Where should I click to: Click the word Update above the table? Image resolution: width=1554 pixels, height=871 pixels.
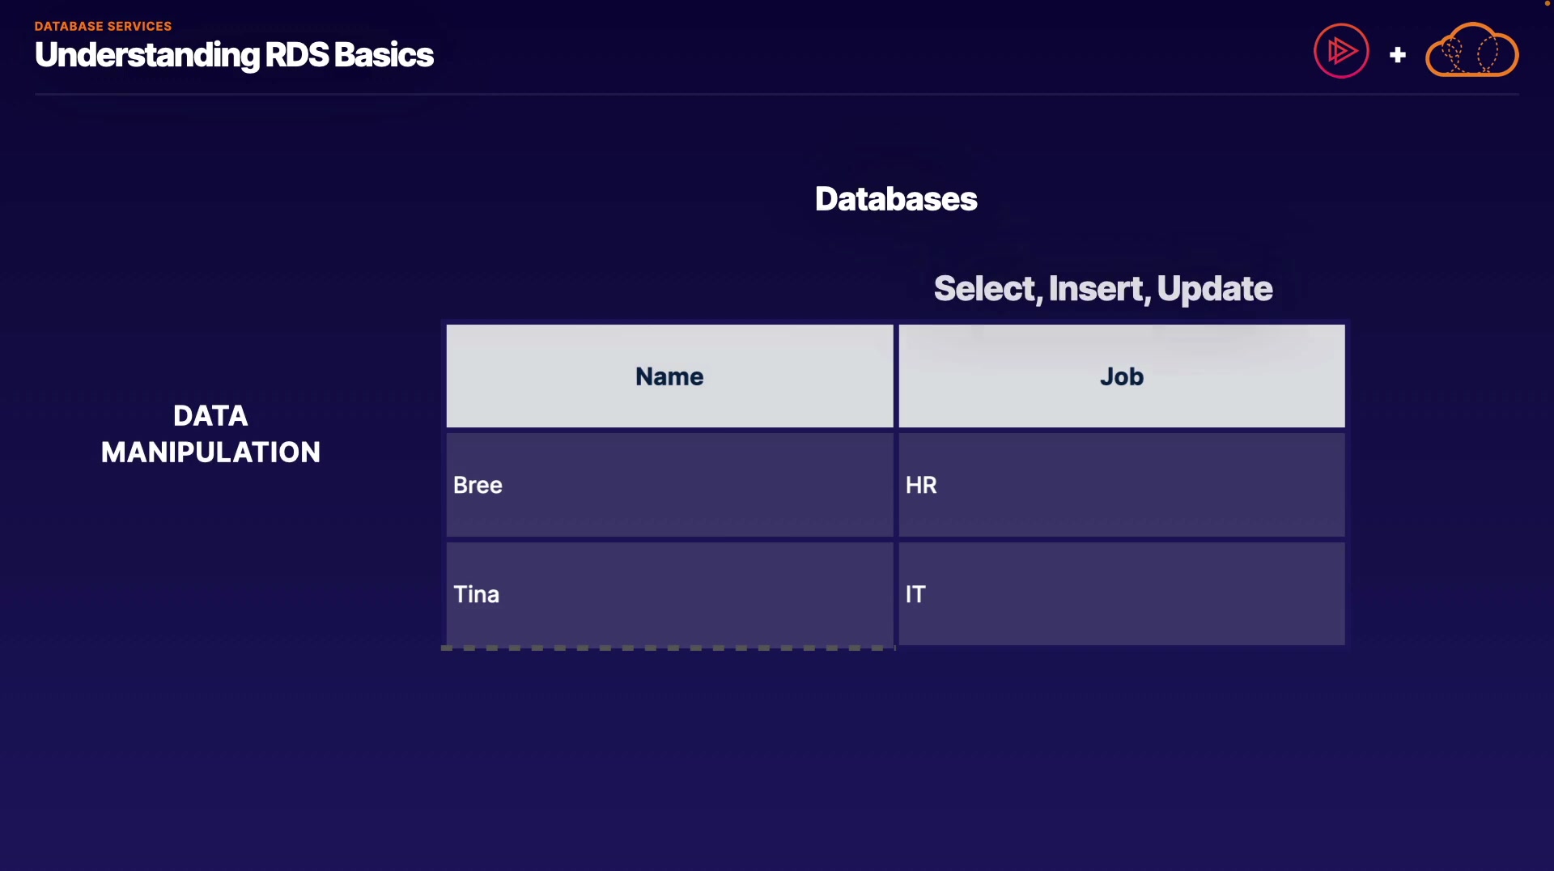1214,289
